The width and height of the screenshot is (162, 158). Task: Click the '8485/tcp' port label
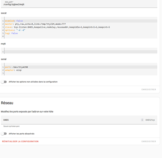(x=150, y=120)
